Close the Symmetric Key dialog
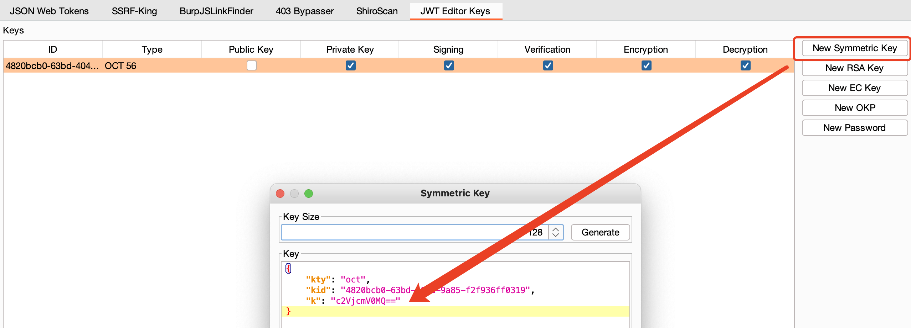Screen dimensions: 911x328 280,193
